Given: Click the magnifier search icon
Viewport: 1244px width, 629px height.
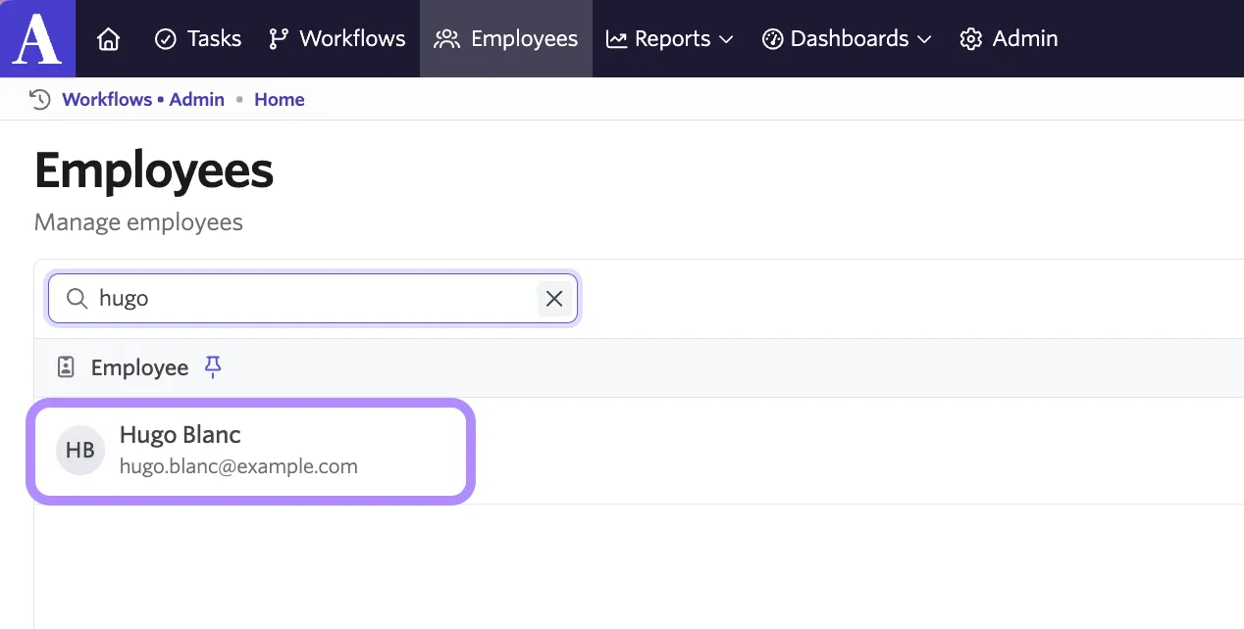Looking at the screenshot, I should [77, 298].
